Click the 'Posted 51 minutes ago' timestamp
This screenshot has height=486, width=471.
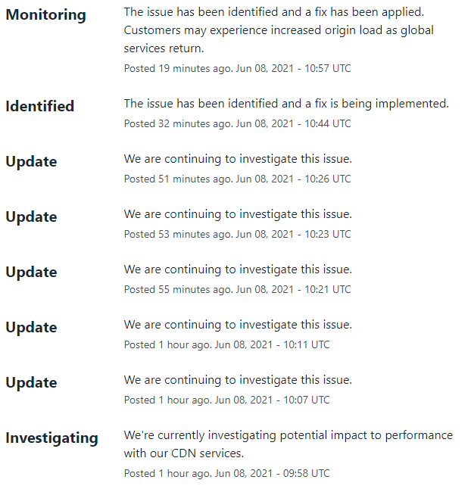[x=237, y=179]
